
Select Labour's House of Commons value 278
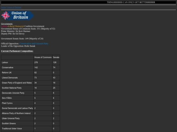pyautogui.click(x=36, y=62)
